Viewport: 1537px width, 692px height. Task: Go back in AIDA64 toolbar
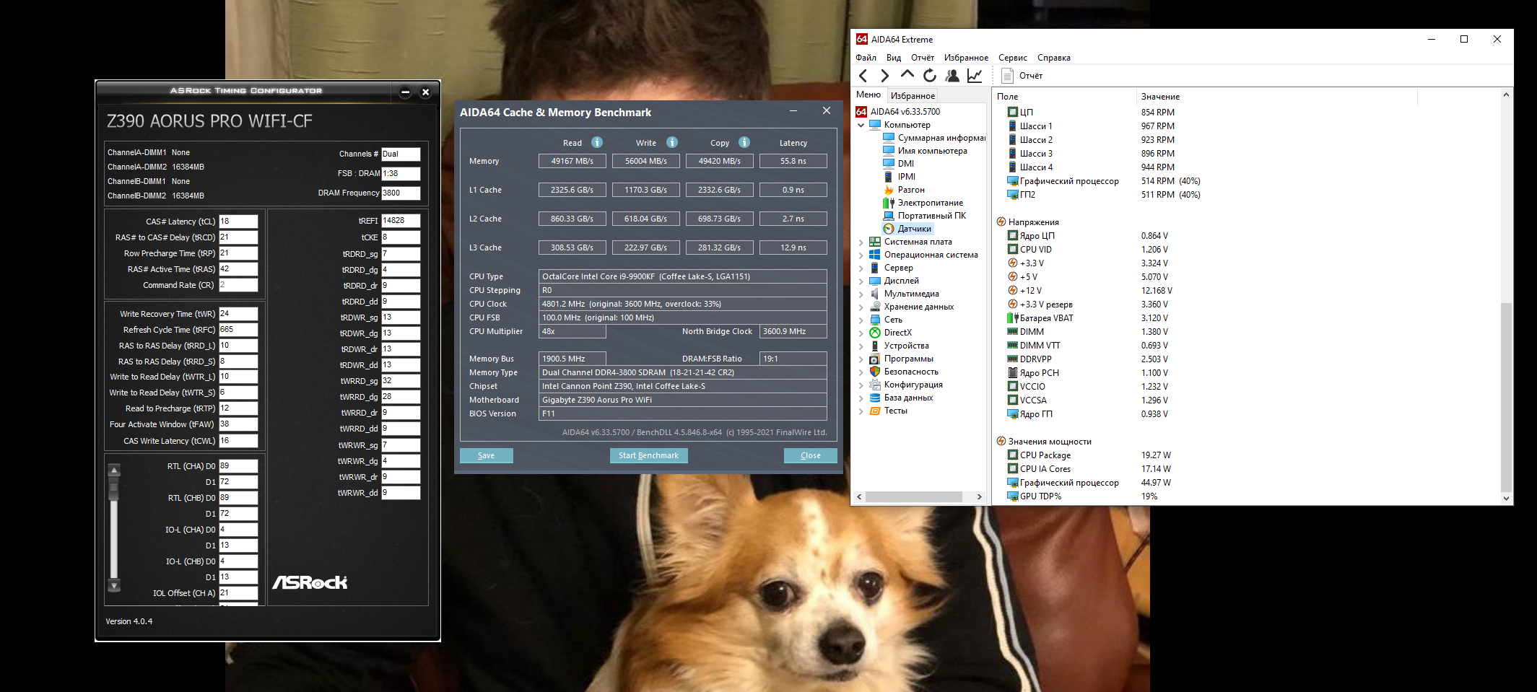pos(863,76)
